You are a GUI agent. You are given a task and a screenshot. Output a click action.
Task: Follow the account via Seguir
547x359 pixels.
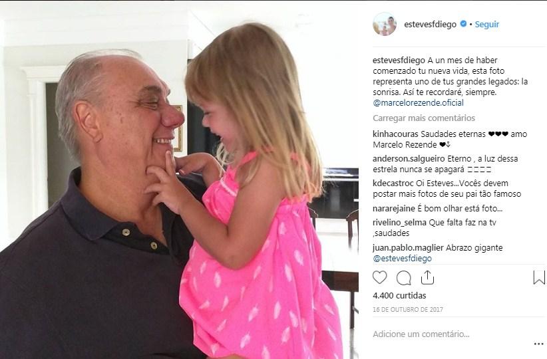(x=487, y=24)
